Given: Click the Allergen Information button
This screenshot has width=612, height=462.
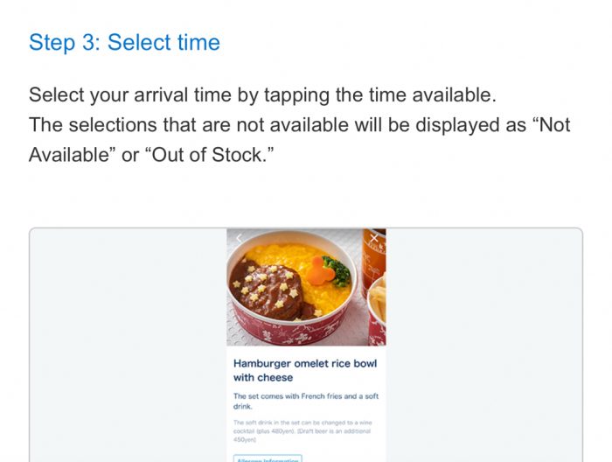Looking at the screenshot, I should (268, 458).
